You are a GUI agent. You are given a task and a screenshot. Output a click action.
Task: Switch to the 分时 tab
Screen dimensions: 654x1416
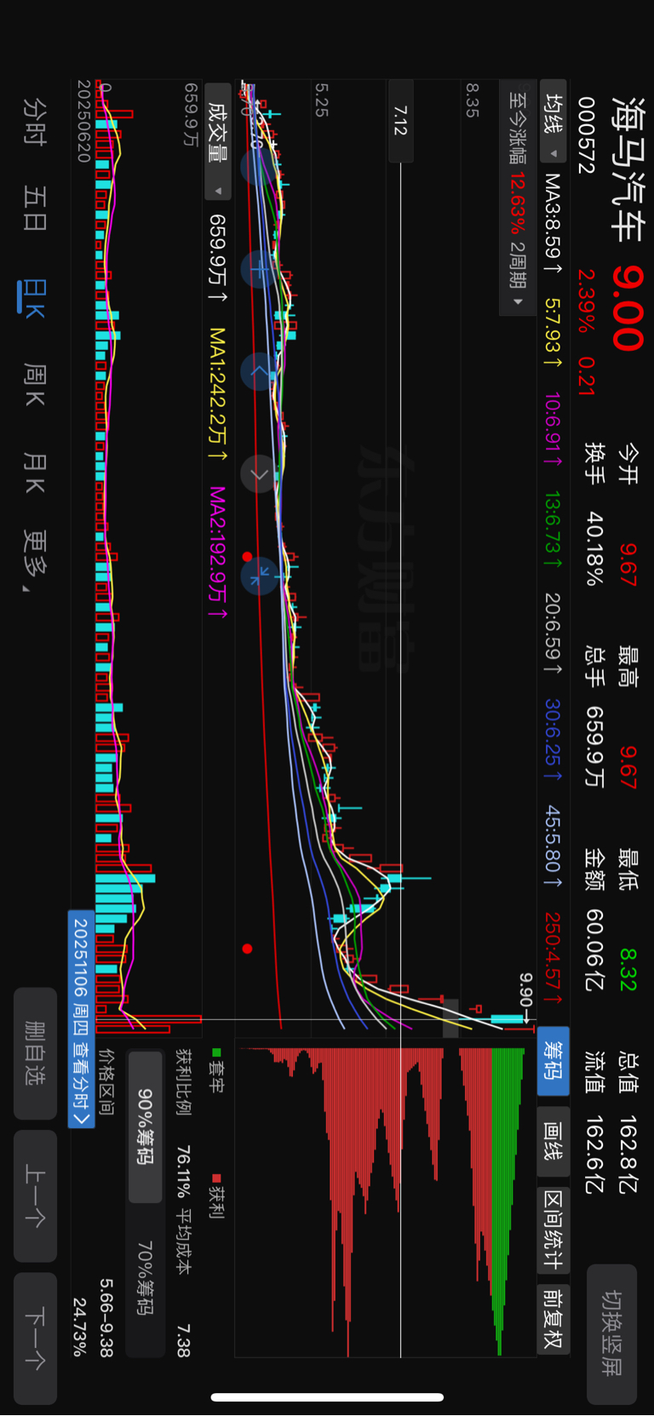[x=34, y=121]
